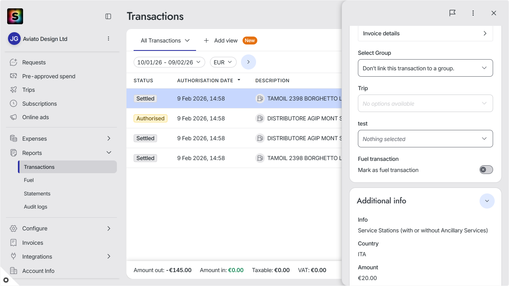Click the Subscriptions clock icon

click(x=14, y=104)
